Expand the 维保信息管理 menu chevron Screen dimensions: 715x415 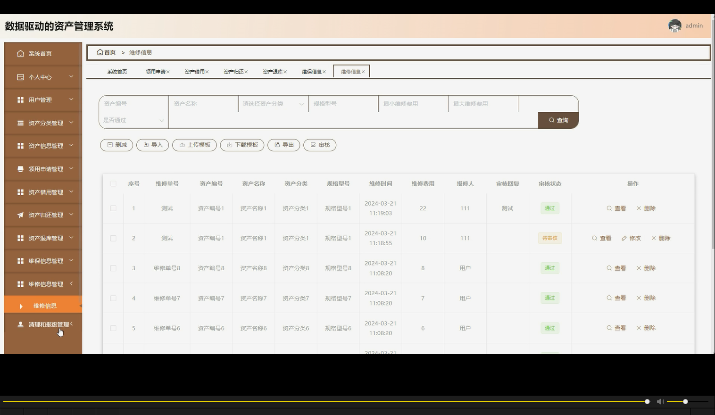click(x=71, y=260)
